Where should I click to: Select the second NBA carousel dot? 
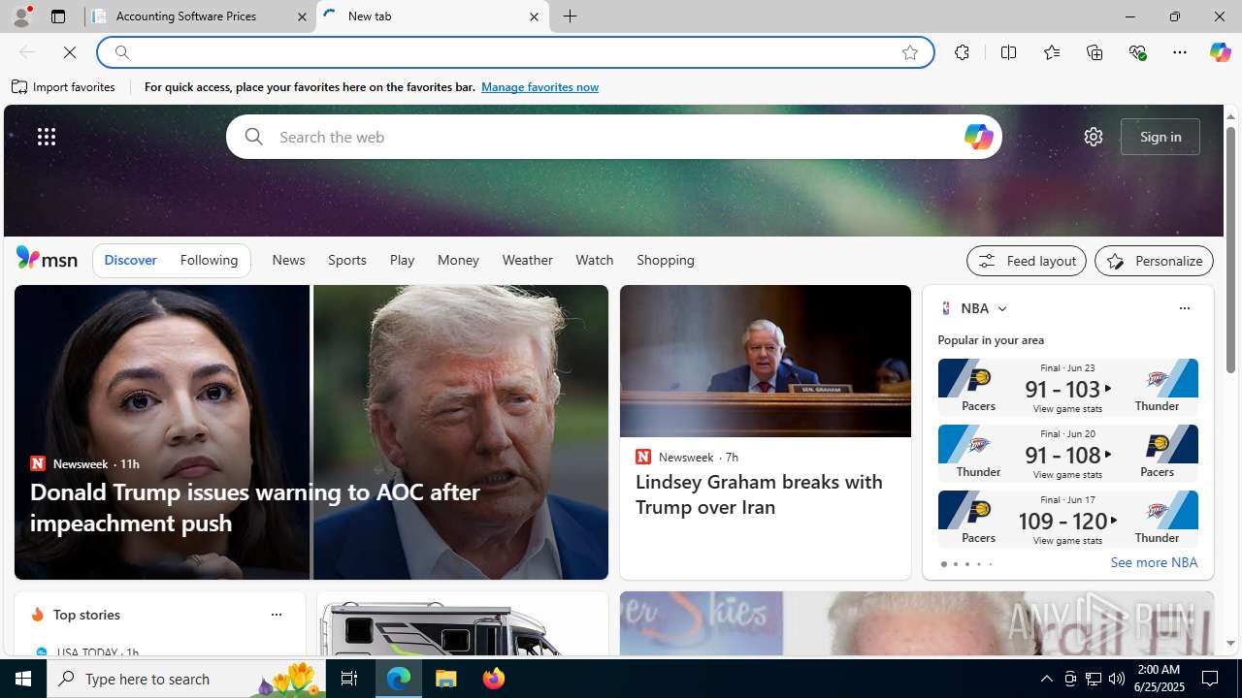tap(955, 564)
